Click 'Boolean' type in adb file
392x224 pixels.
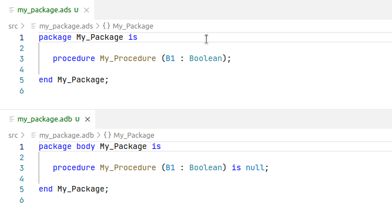206,168
